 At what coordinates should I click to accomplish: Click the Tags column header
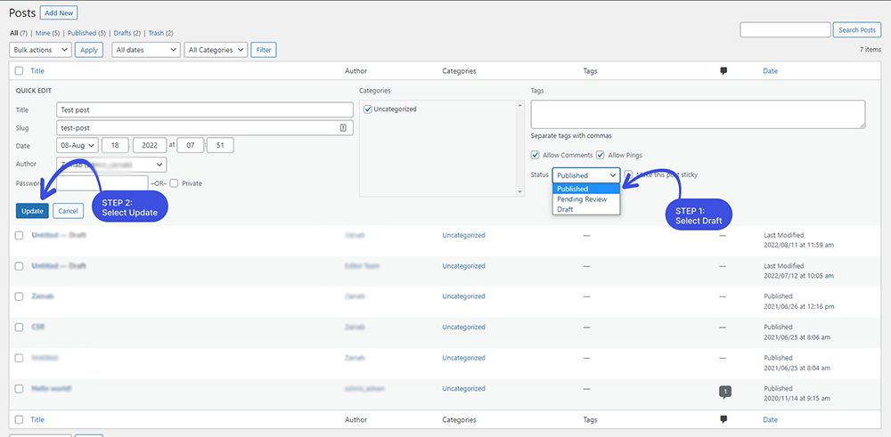[x=591, y=71]
